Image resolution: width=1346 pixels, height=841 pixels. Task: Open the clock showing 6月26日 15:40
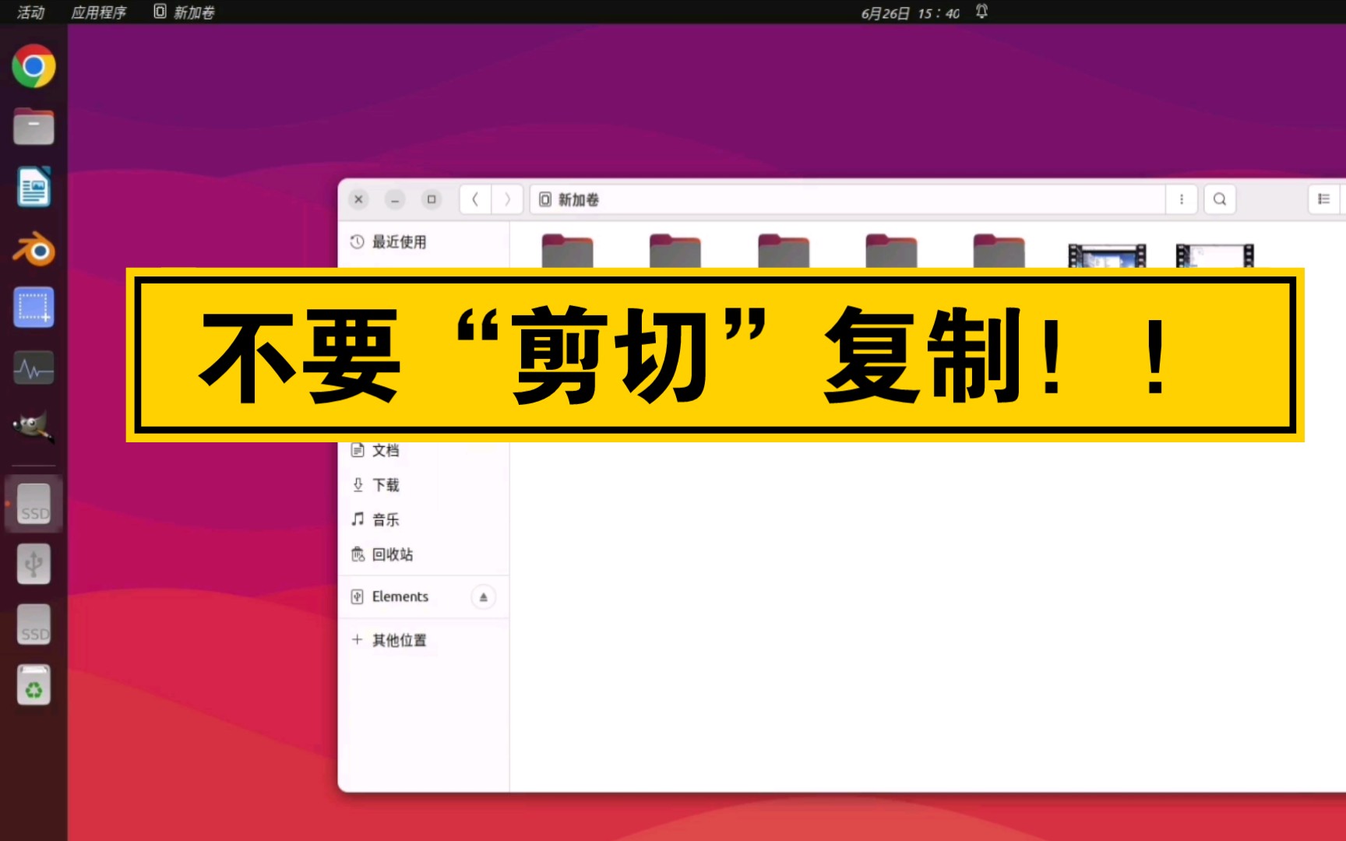pos(911,13)
